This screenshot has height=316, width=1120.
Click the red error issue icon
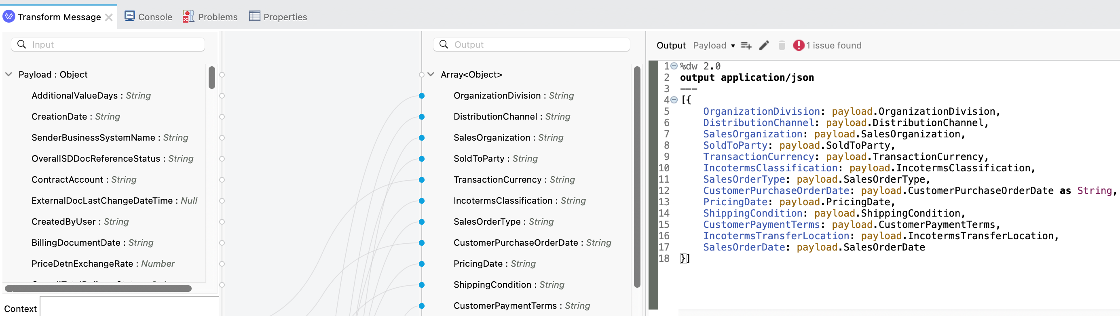(x=799, y=45)
